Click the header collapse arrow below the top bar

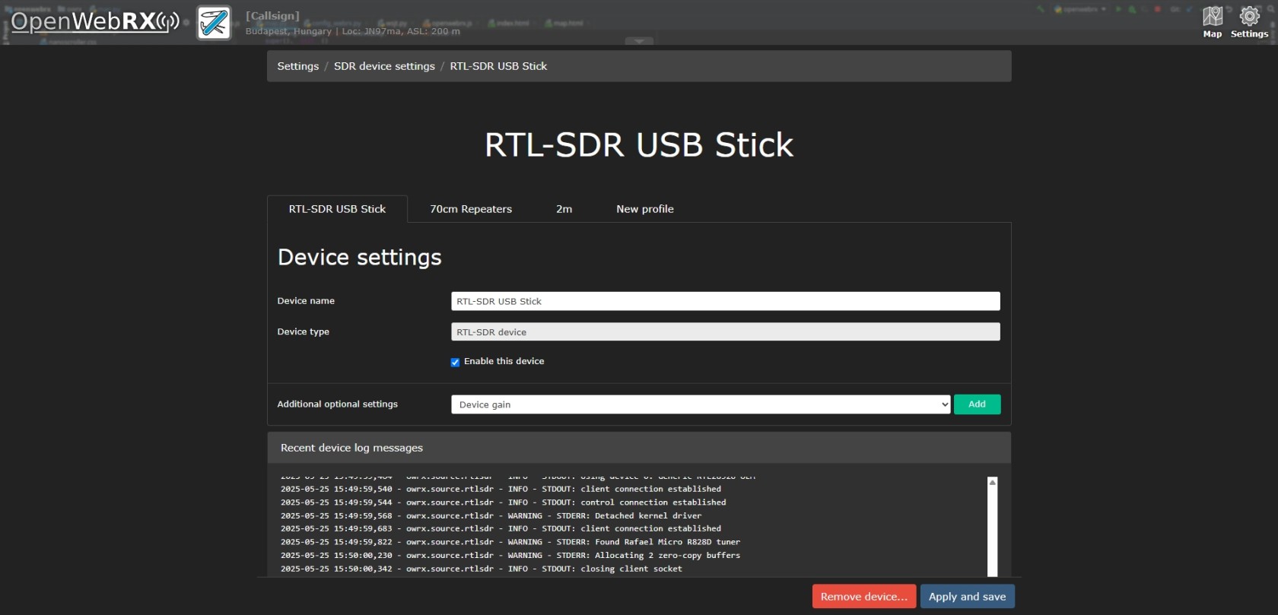point(639,41)
